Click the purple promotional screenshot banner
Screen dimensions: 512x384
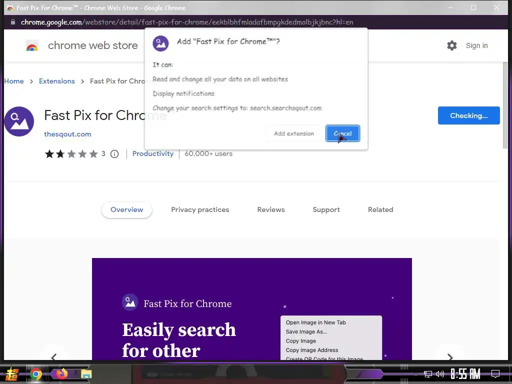[x=252, y=309]
